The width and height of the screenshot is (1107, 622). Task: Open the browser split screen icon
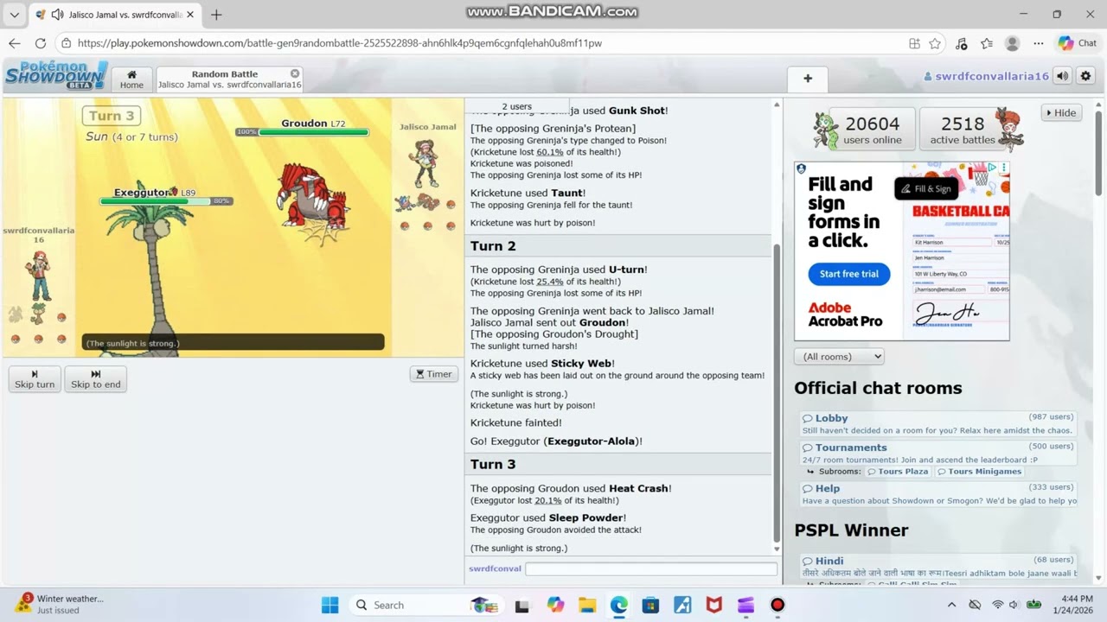[914, 43]
